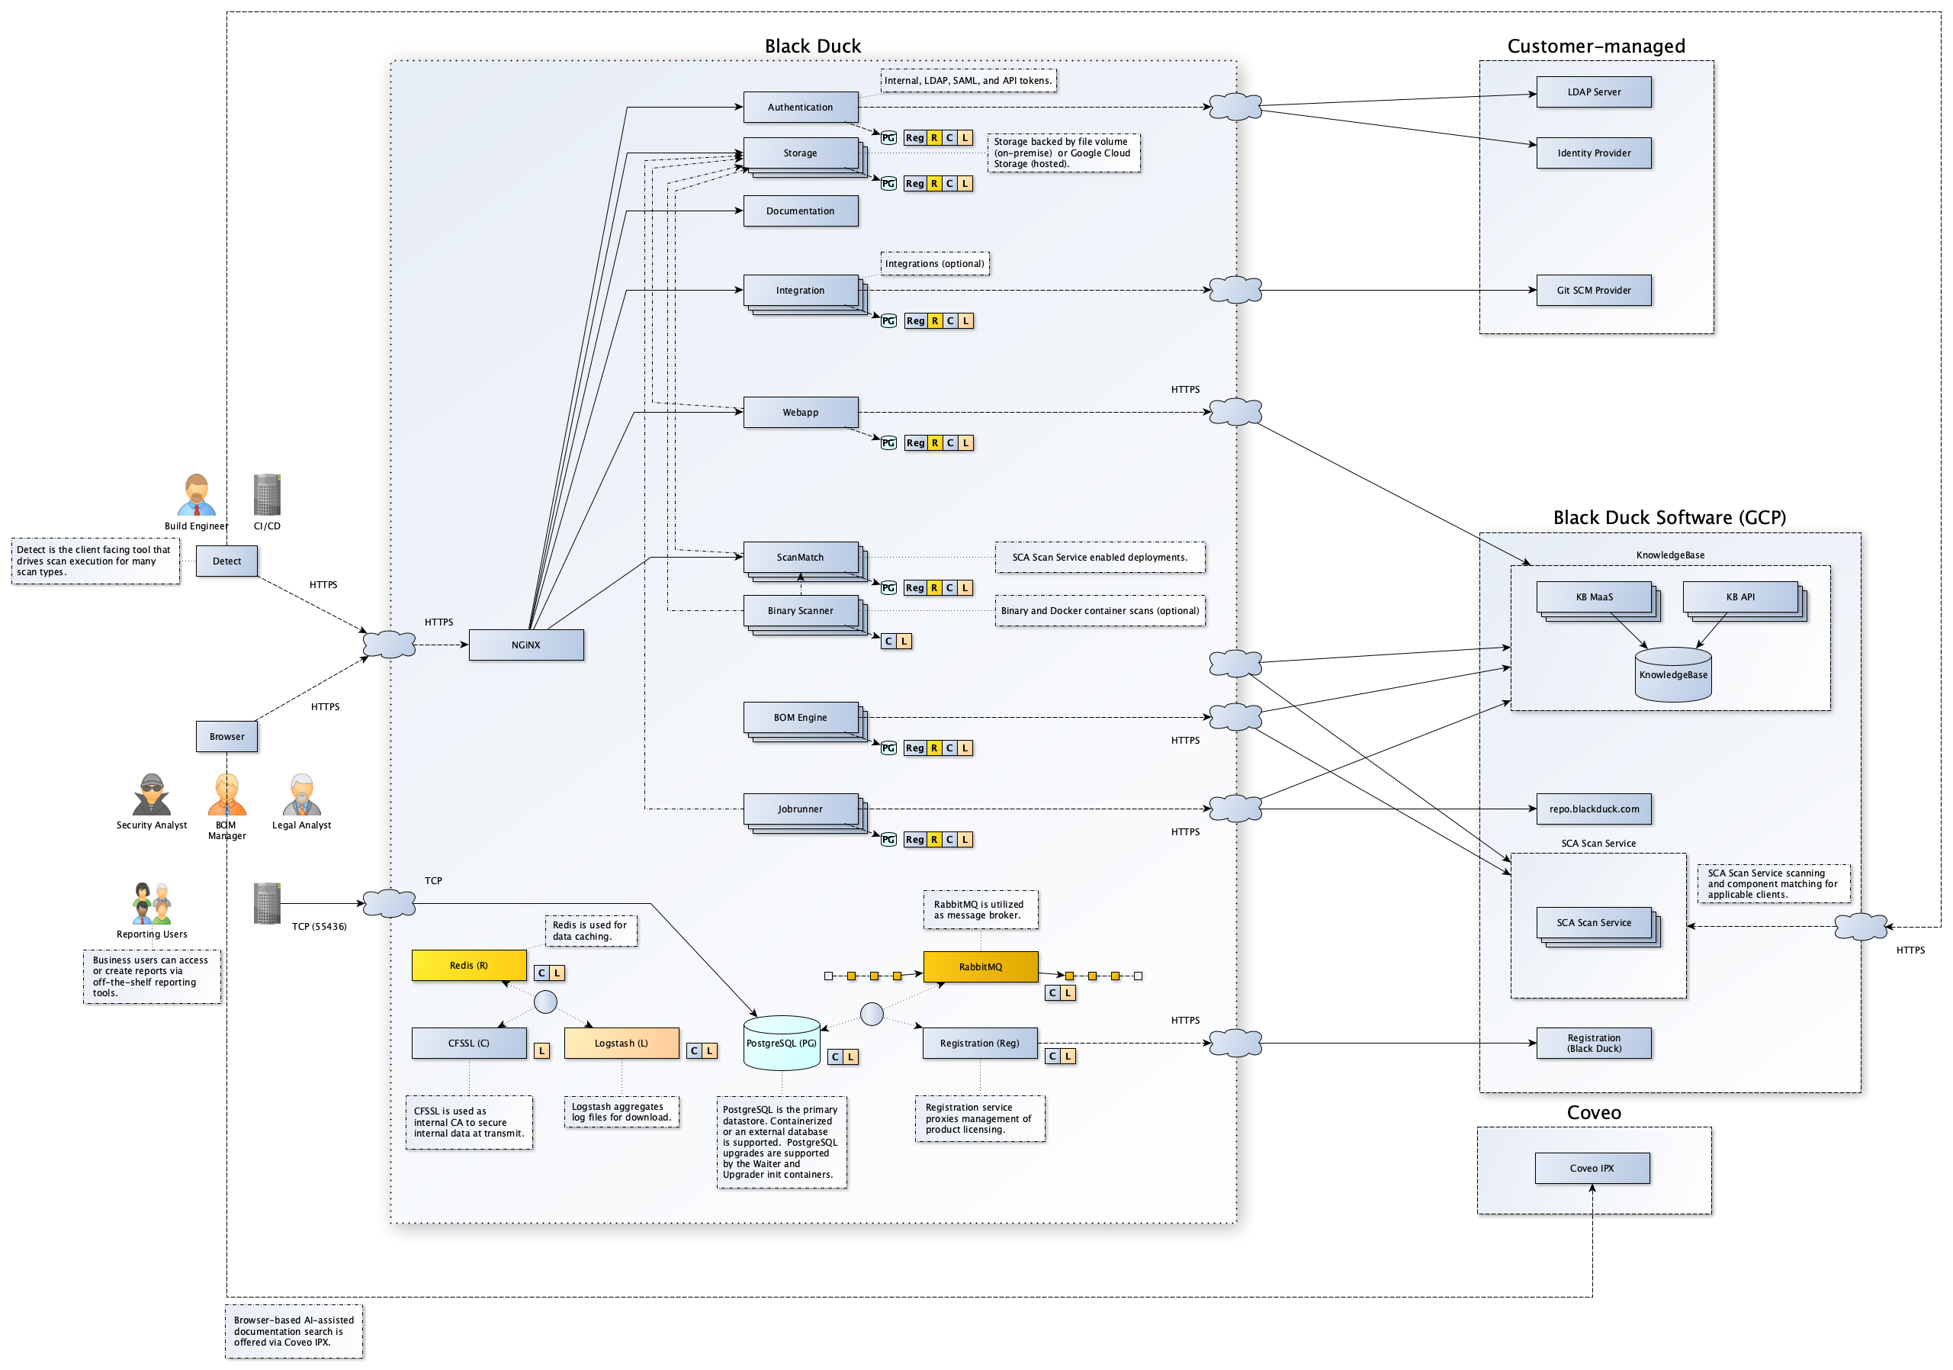Click the Browser box
Viewport: 1953px width, 1370px height.
[226, 736]
